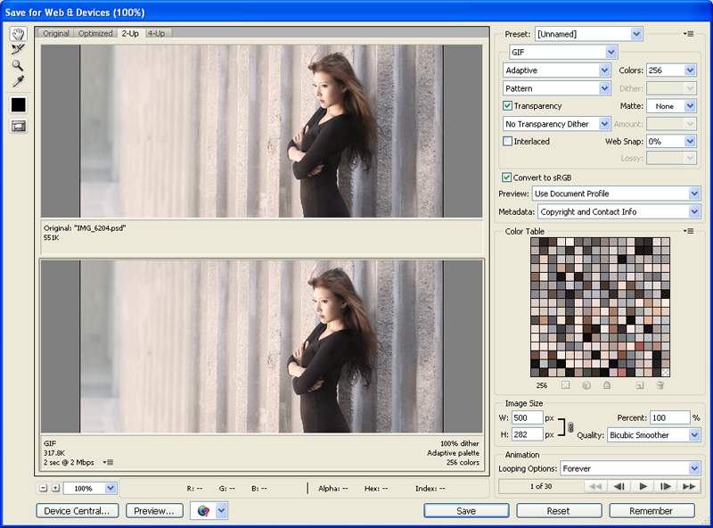The width and height of the screenshot is (713, 528).
Task: Click the image width field
Action: [527, 417]
